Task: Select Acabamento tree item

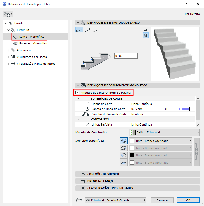Action: click(x=25, y=50)
